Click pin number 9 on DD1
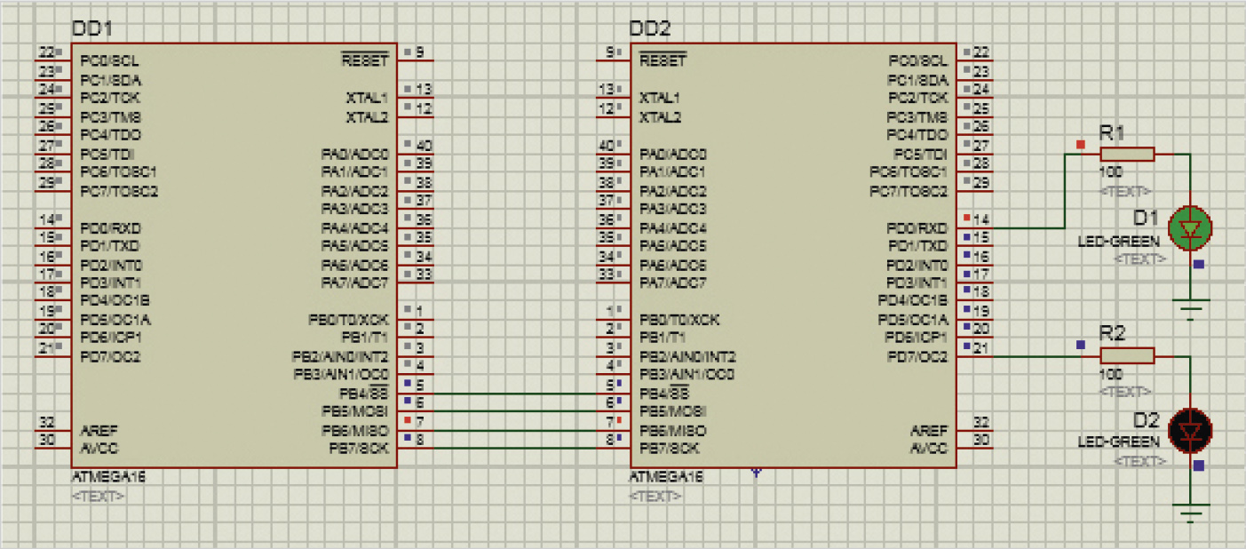Image resolution: width=1246 pixels, height=549 pixels. 419,52
